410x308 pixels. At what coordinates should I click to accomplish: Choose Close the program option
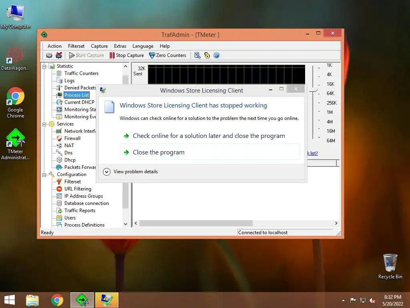(x=210, y=152)
